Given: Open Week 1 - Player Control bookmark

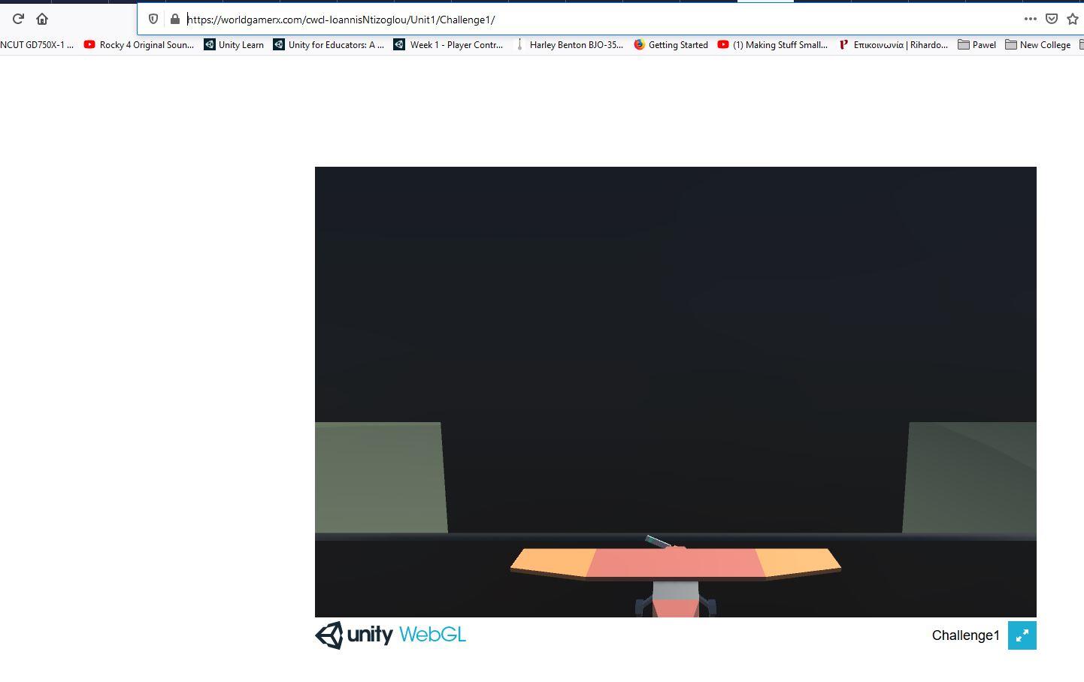Looking at the screenshot, I should point(449,45).
